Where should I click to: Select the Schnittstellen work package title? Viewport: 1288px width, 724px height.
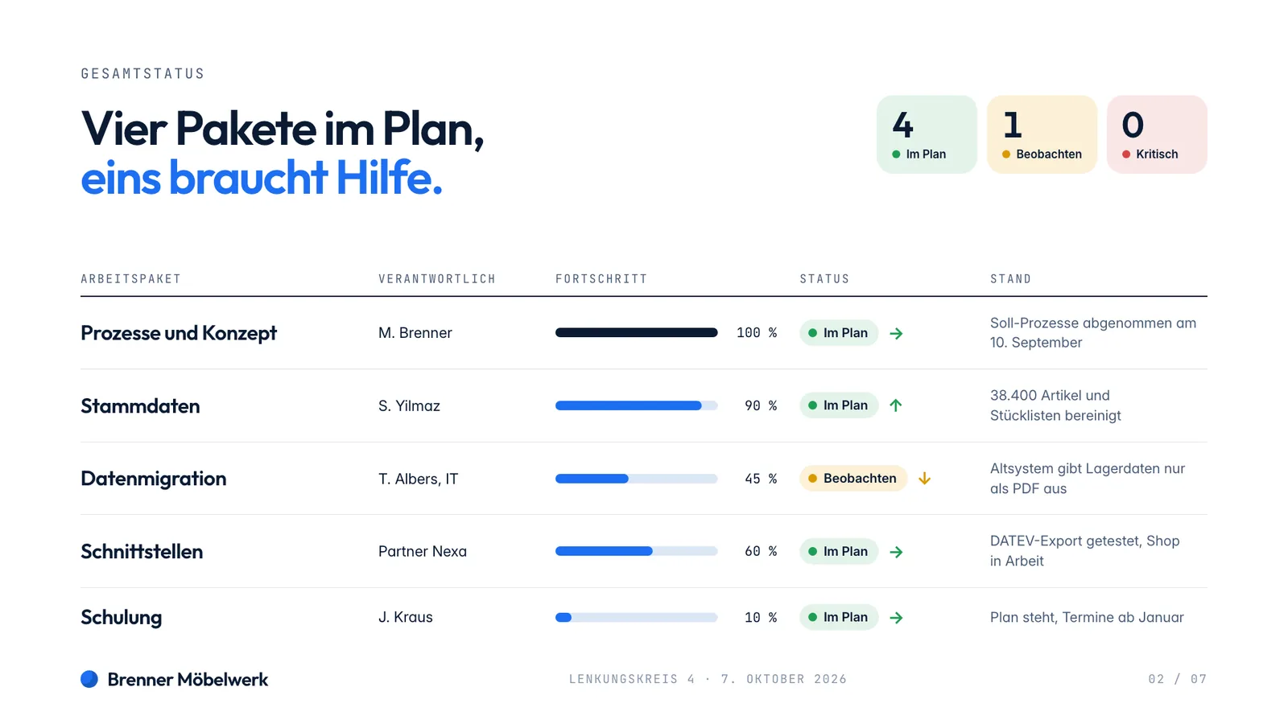pyautogui.click(x=142, y=552)
